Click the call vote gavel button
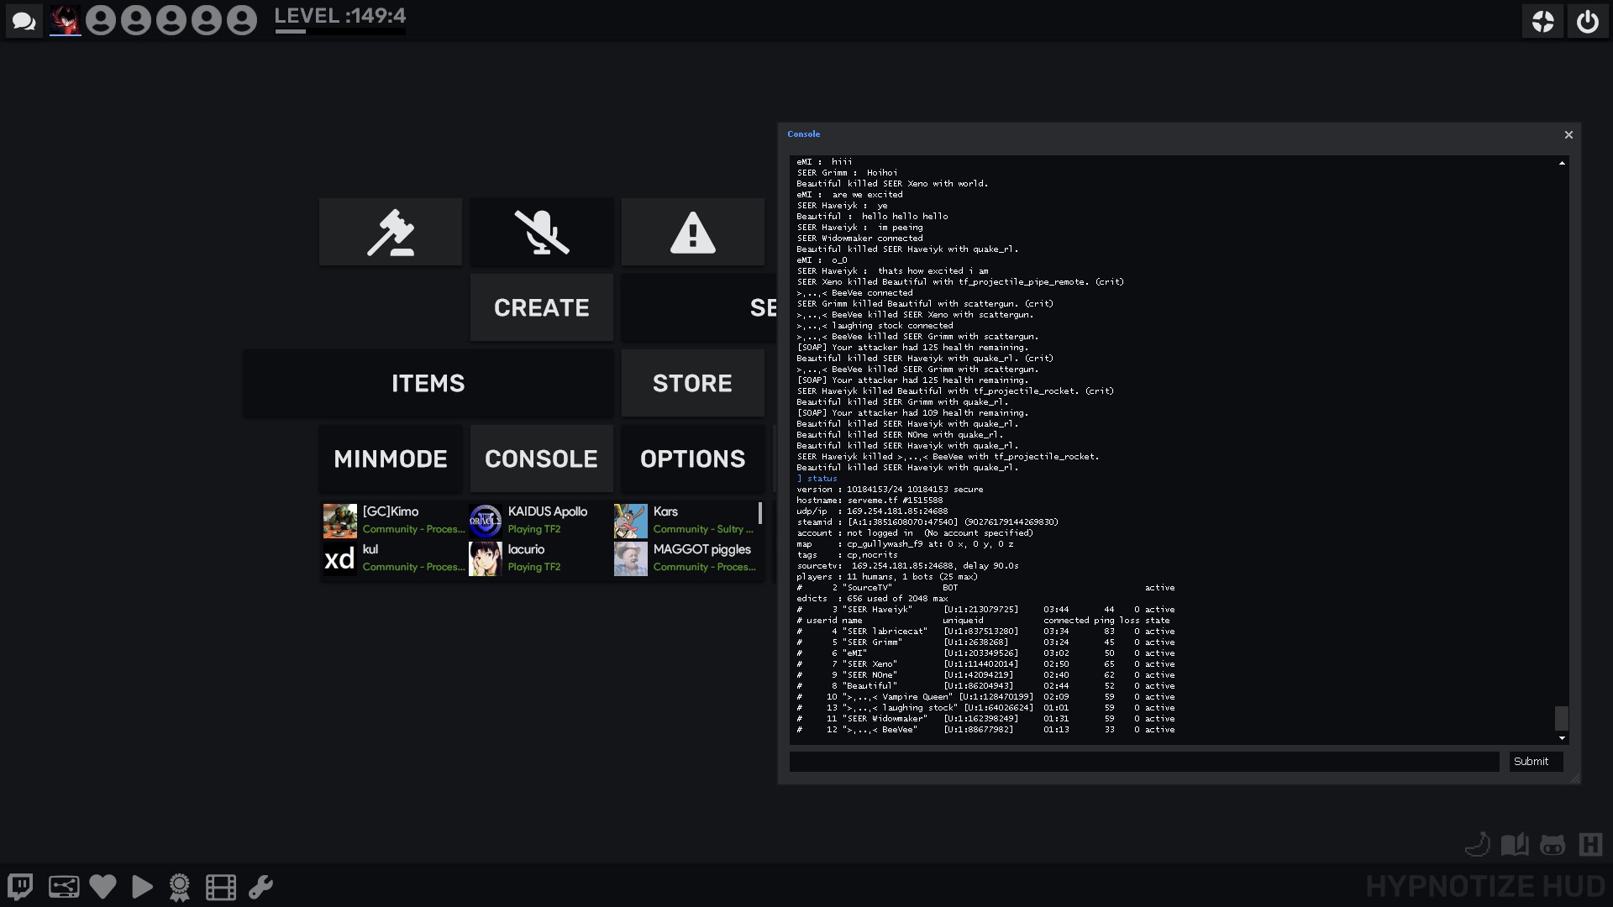This screenshot has height=907, width=1613. click(391, 233)
